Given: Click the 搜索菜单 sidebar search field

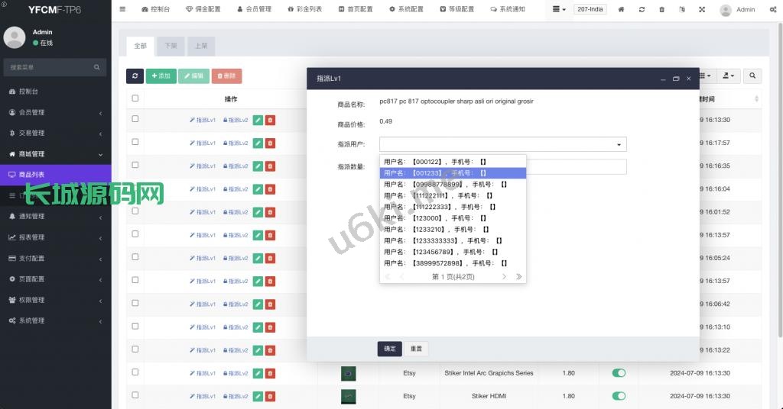Looking at the screenshot, I should pos(50,68).
